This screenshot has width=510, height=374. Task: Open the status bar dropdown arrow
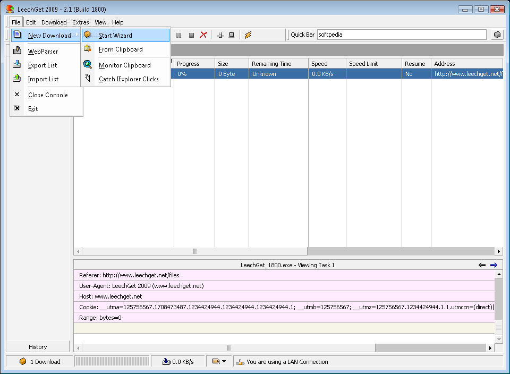[224, 361]
